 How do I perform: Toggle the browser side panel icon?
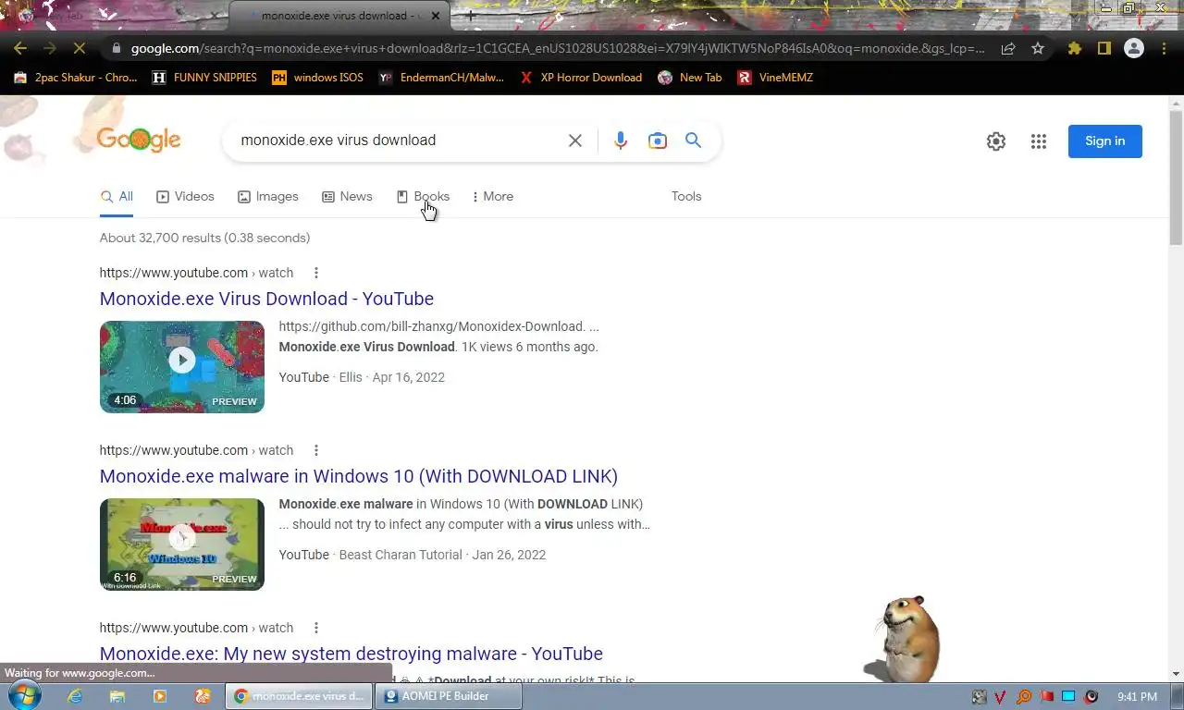(1104, 48)
